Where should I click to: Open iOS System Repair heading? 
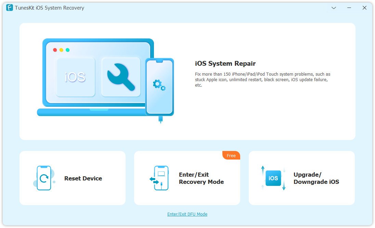(x=225, y=63)
